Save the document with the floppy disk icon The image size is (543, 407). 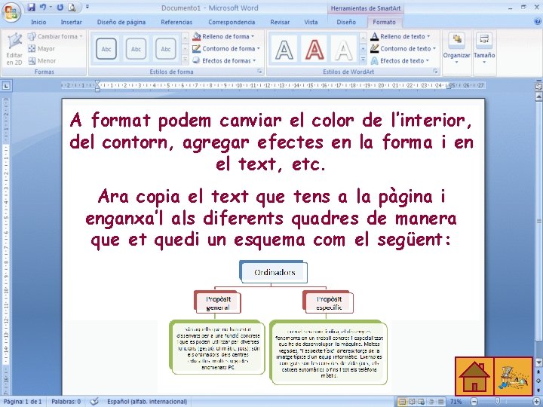(31, 8)
